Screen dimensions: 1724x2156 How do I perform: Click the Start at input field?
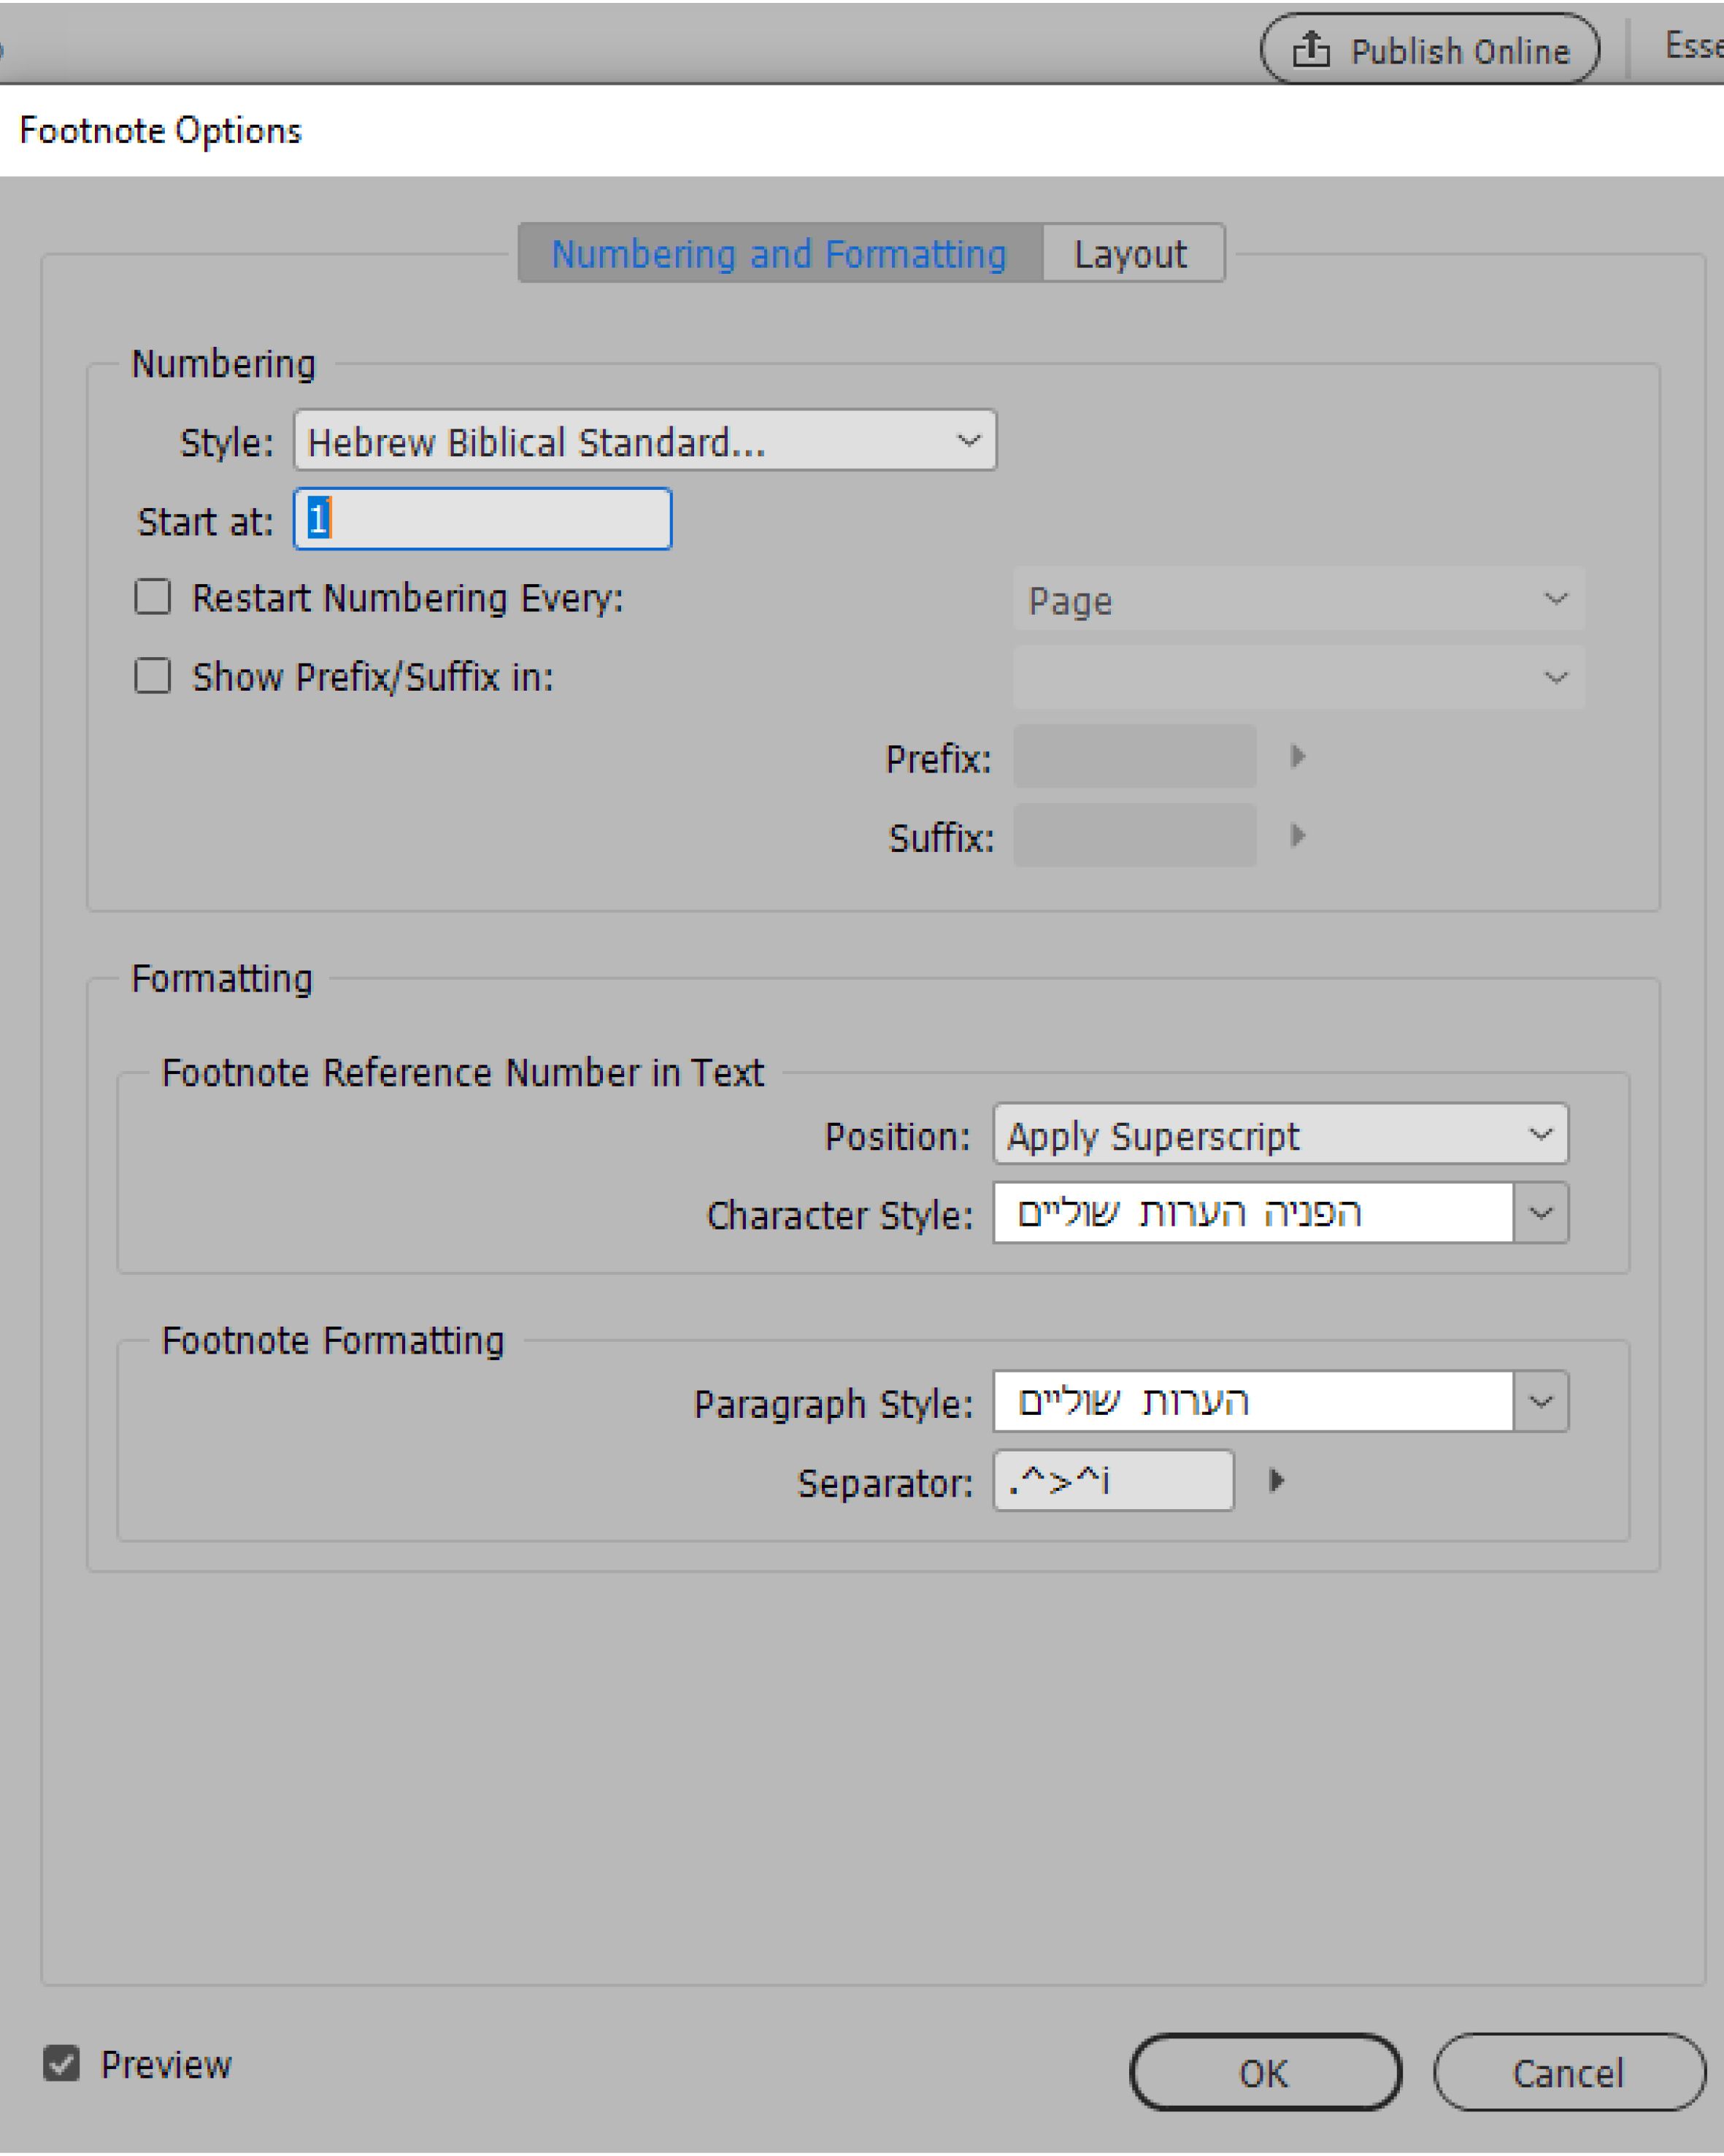[482, 520]
